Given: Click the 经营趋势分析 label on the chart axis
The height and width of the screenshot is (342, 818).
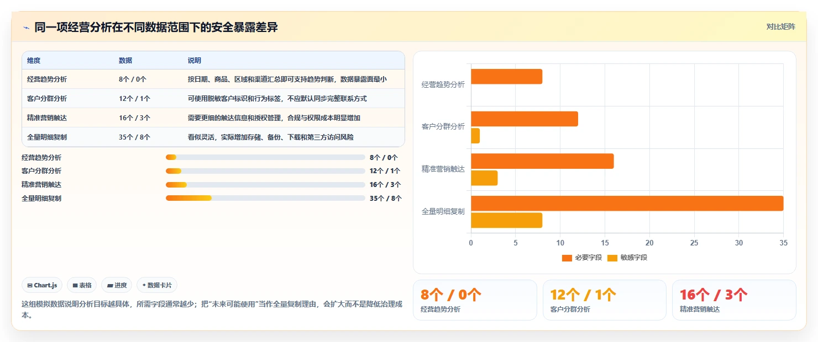Looking at the screenshot, I should tap(443, 84).
